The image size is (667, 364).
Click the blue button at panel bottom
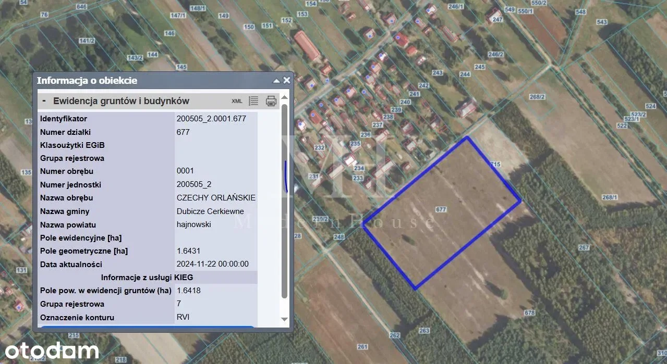(148, 328)
